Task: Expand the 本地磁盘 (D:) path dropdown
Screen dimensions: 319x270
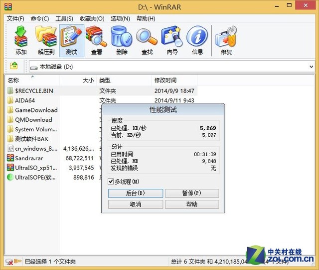Action: 311,67
